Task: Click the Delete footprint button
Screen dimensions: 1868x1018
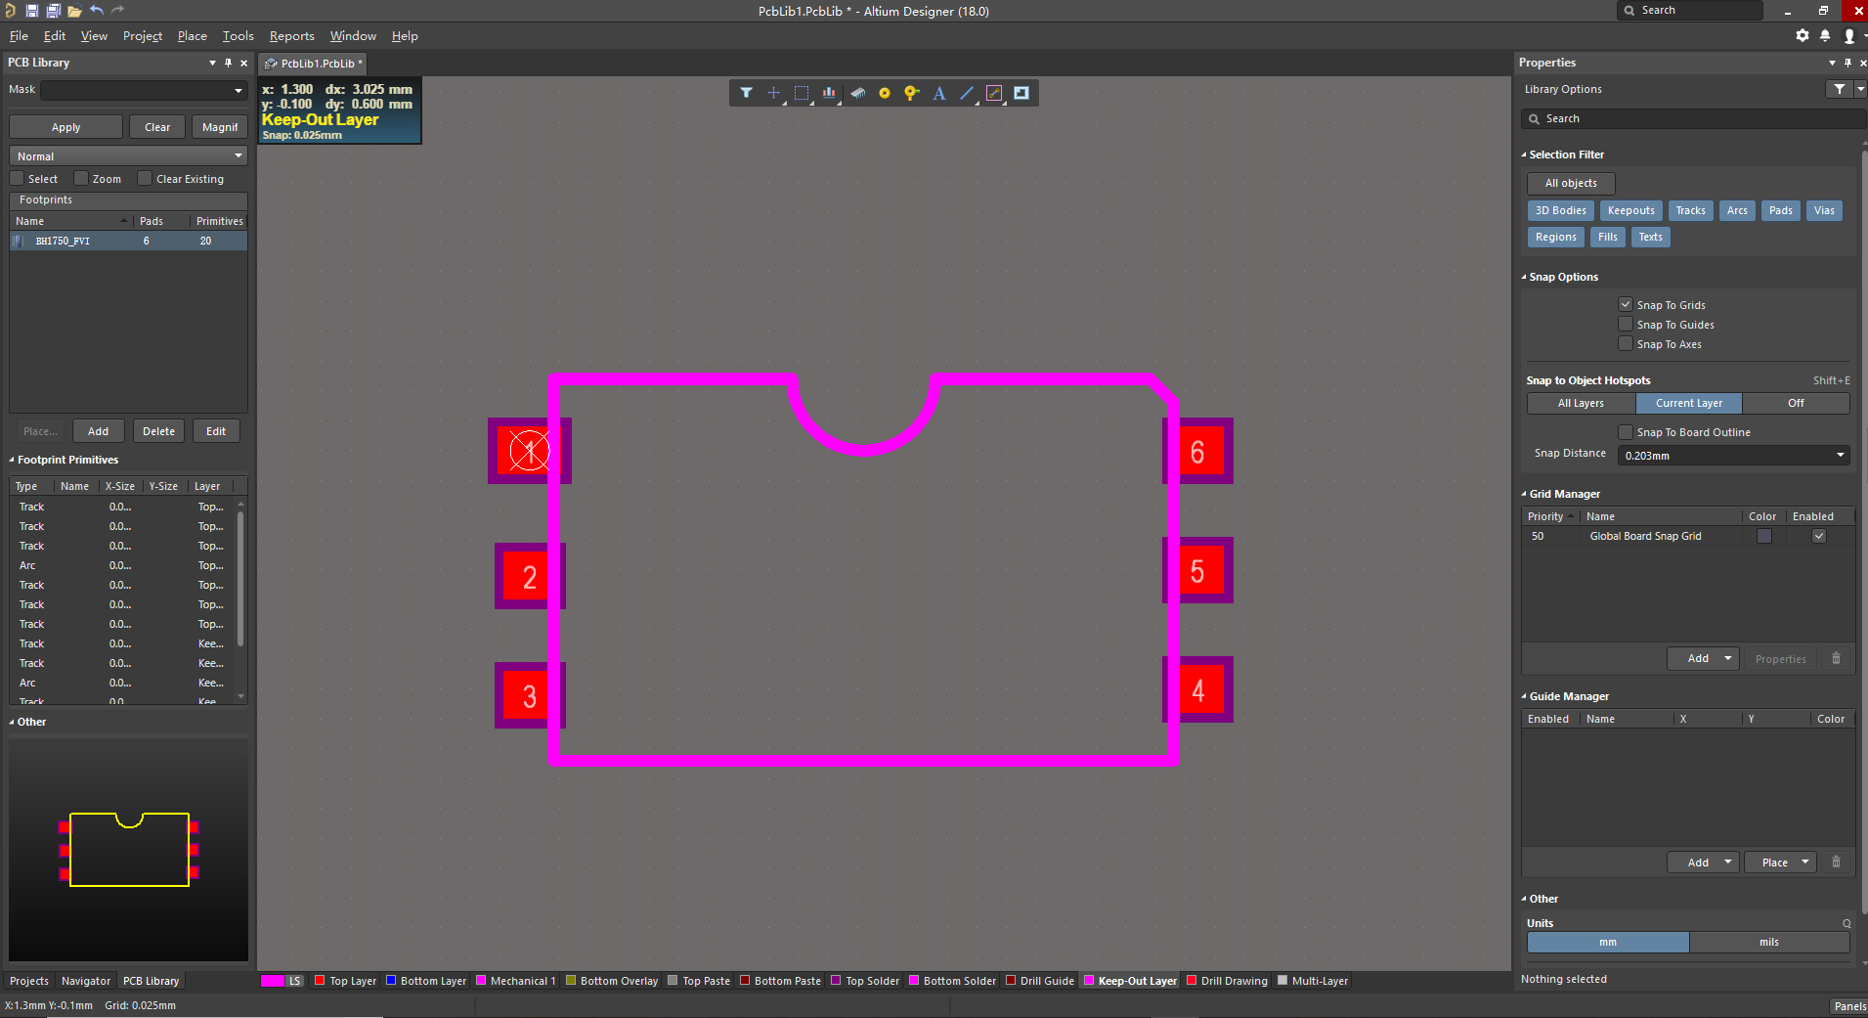Action: pos(158,431)
